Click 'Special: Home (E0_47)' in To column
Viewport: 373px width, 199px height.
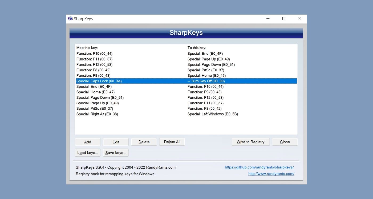[206, 76]
